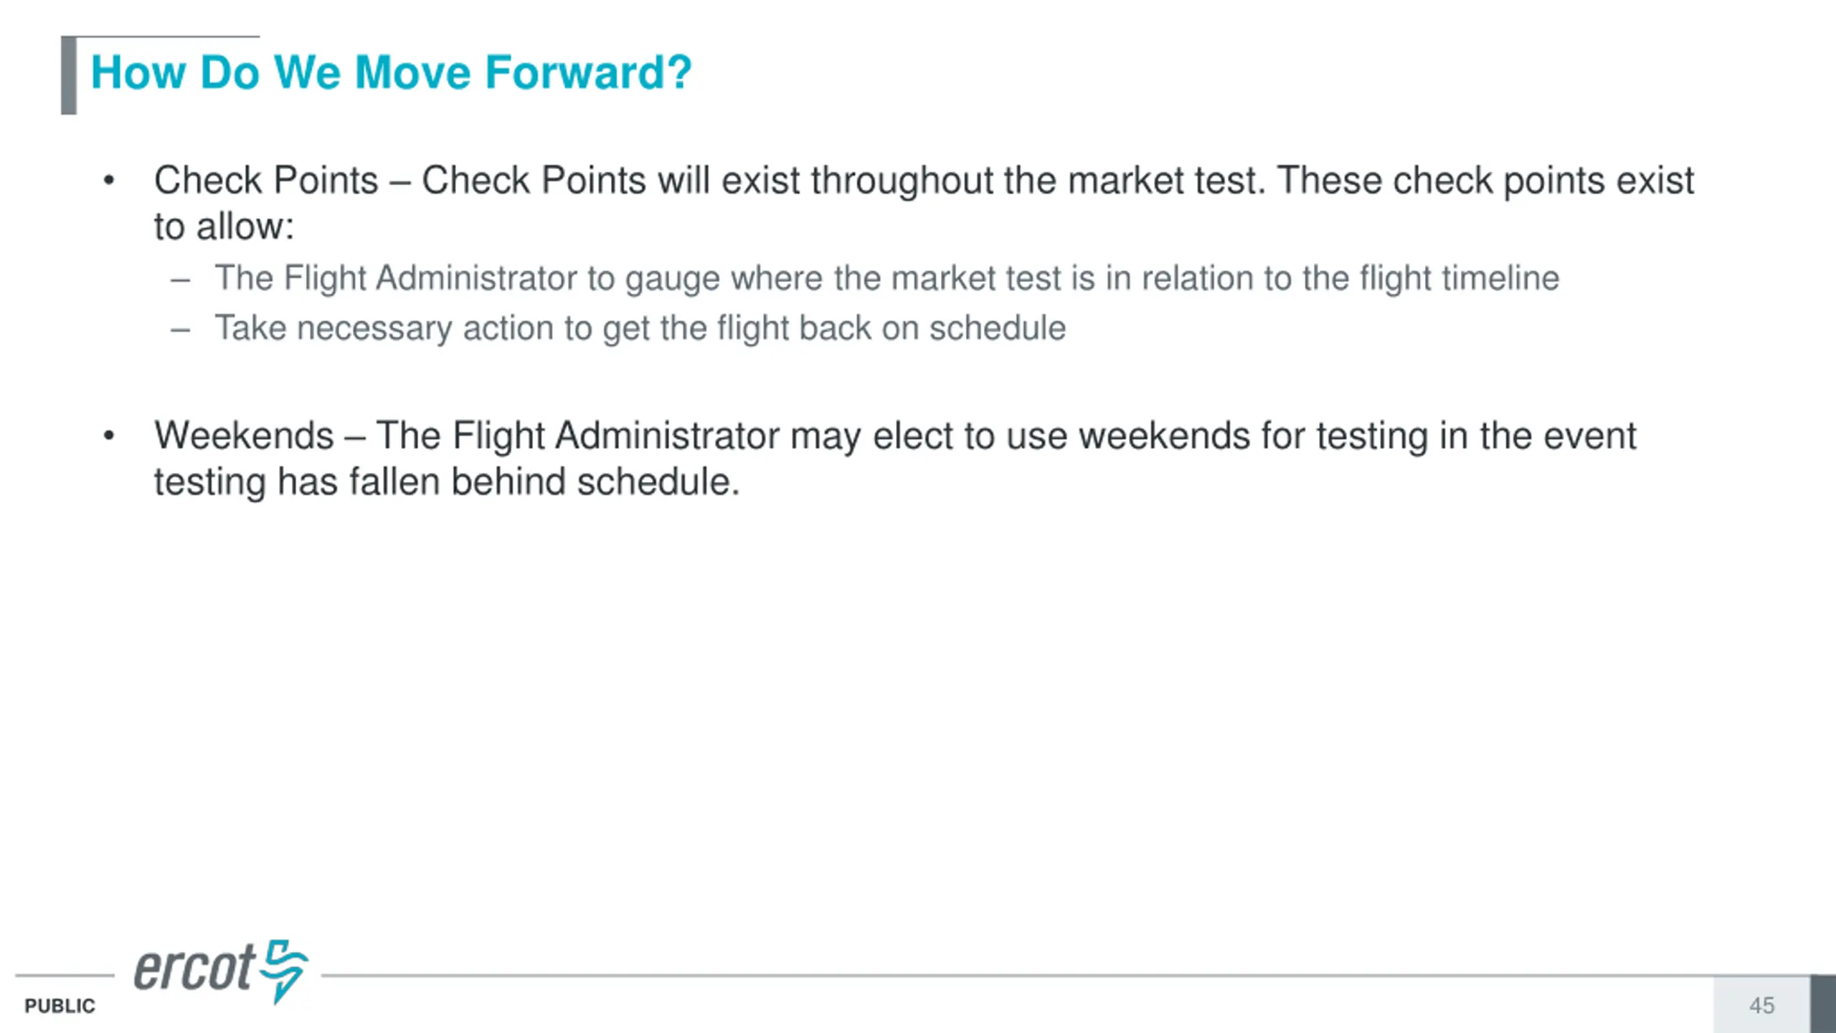Click the short footer line left of ercot logo
Image resolution: width=1836 pixels, height=1033 pixels.
point(65,976)
